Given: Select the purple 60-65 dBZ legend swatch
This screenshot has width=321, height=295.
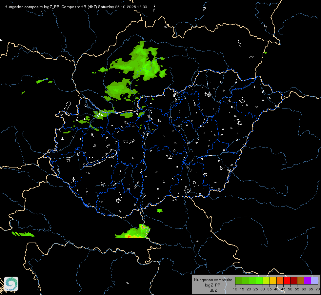Looking at the screenshot, I should 308,281.
